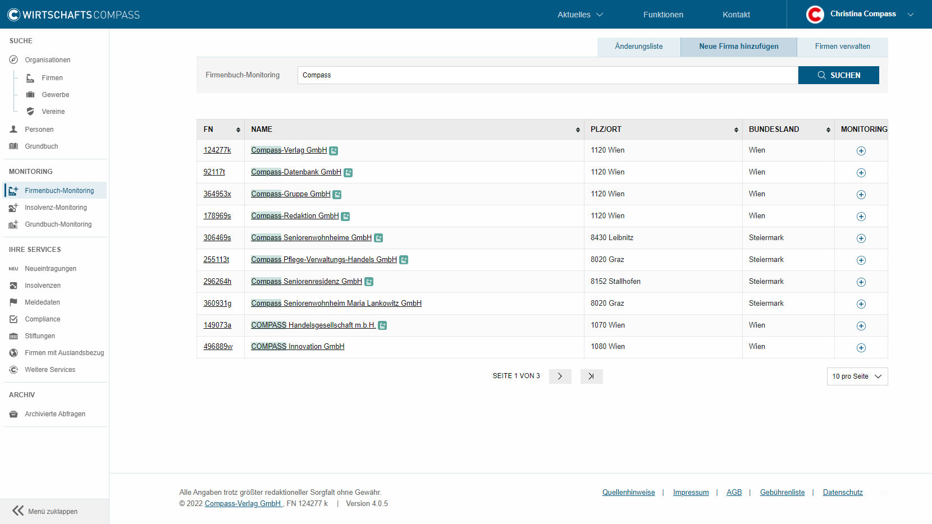This screenshot has width=932, height=524.
Task: Click green badge icon next to Compass-Gruppe GmbH
Action: pos(337,195)
